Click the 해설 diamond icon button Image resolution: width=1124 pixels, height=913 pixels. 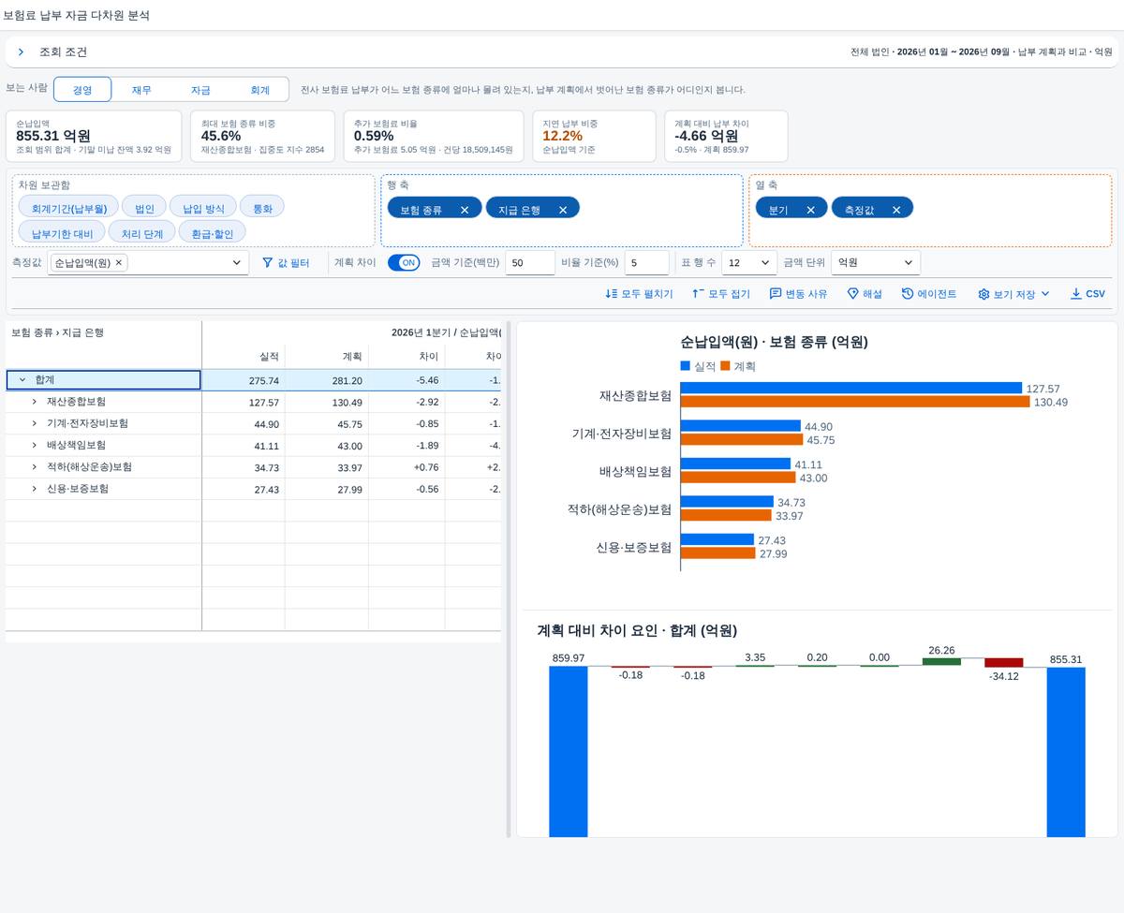pos(865,294)
